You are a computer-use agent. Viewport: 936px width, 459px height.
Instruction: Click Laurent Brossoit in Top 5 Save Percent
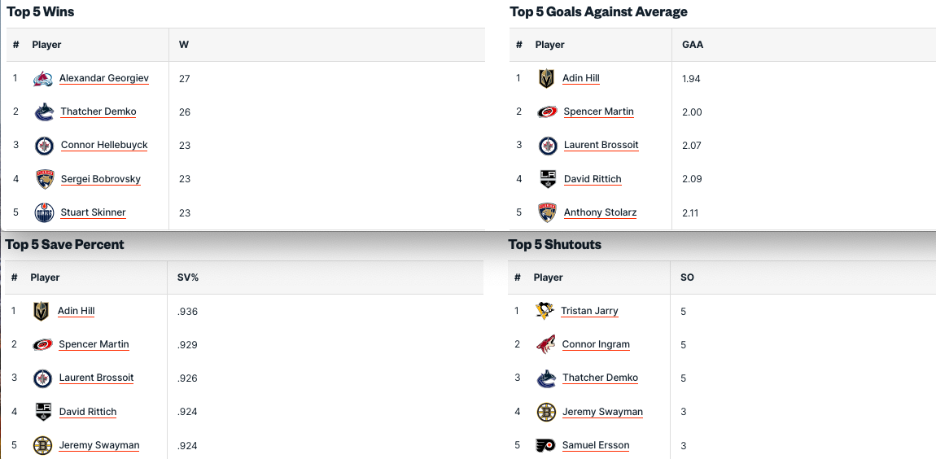pyautogui.click(x=96, y=378)
